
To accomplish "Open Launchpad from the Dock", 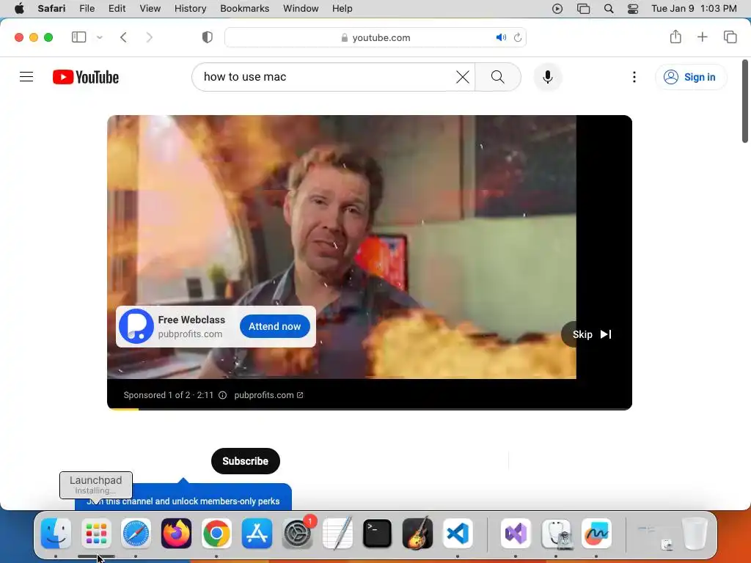I will coord(96,534).
